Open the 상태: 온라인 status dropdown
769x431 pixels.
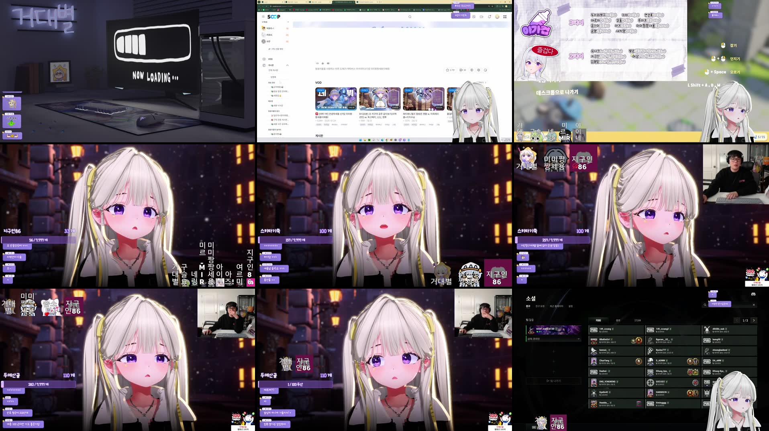553,339
